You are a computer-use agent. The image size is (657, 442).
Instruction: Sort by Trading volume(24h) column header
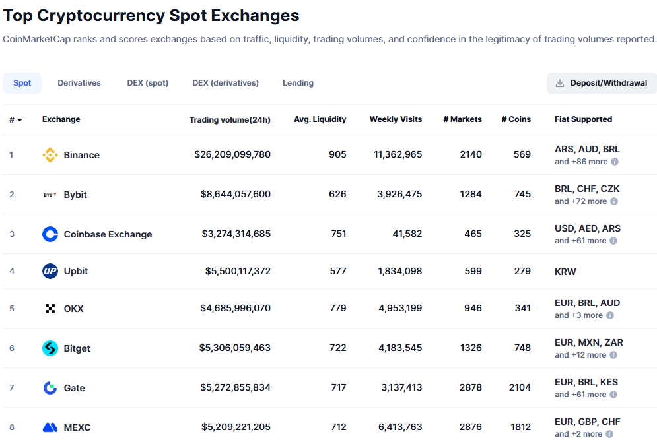point(230,120)
